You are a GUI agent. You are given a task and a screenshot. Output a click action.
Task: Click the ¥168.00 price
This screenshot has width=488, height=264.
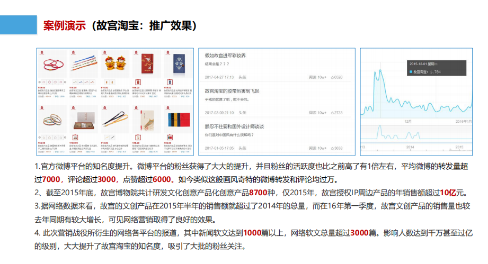(74, 143)
